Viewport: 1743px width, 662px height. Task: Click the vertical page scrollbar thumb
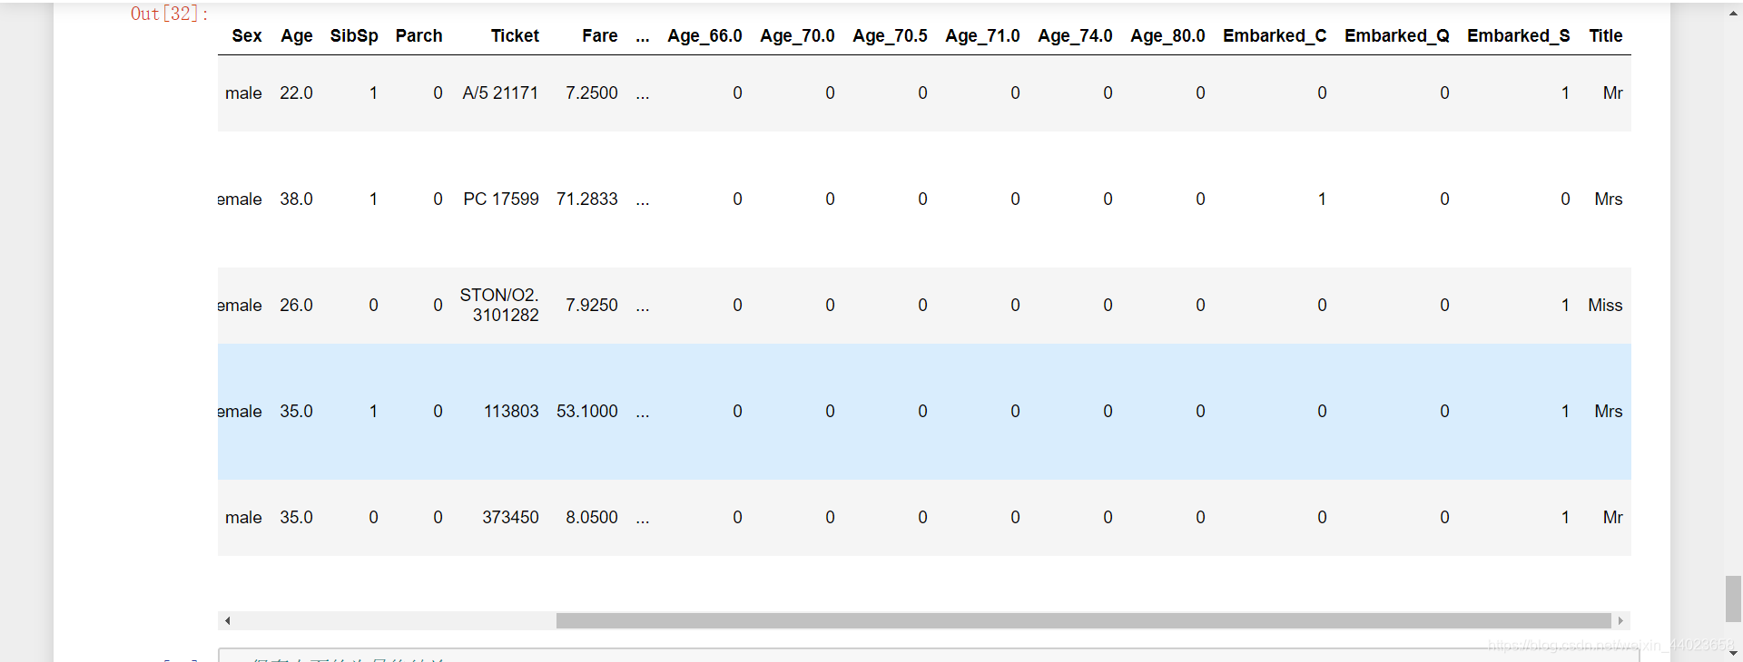tap(1733, 599)
